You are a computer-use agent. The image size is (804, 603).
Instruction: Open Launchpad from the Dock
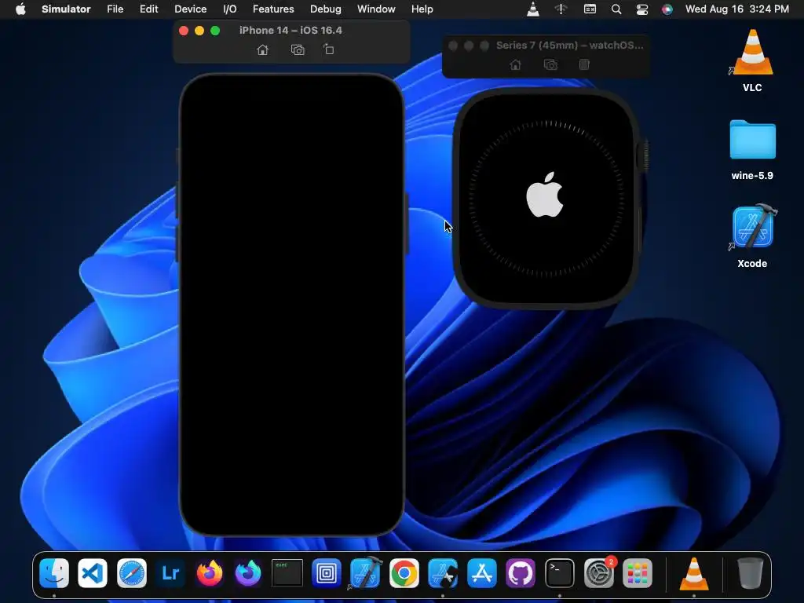[x=638, y=572]
